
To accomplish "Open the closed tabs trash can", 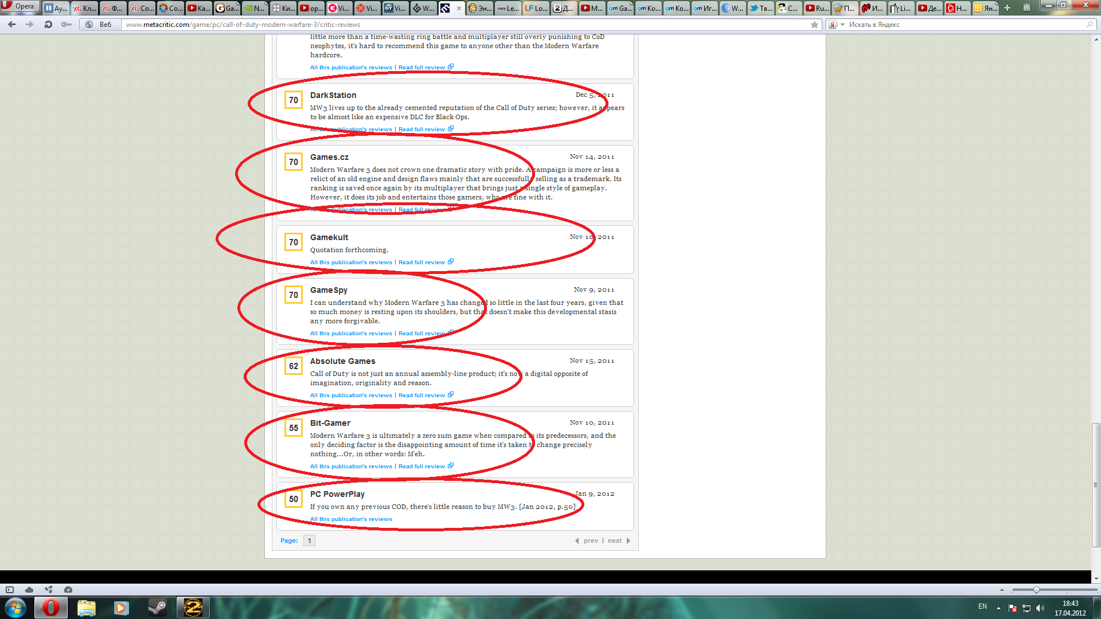I will pyautogui.click(x=1026, y=8).
